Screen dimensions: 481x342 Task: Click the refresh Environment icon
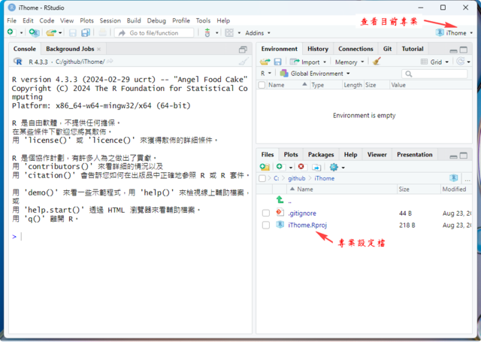click(x=461, y=62)
